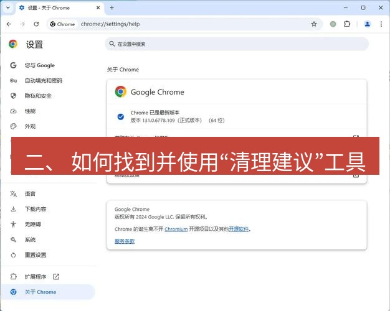Image resolution: width=390 pixels, height=311 pixels.
Task: Open 外观 settings section
Action: 48,126
